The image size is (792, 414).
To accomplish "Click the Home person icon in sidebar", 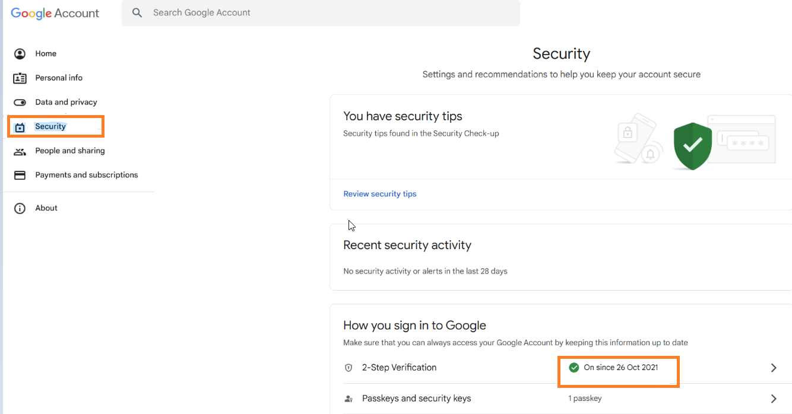I will [20, 54].
